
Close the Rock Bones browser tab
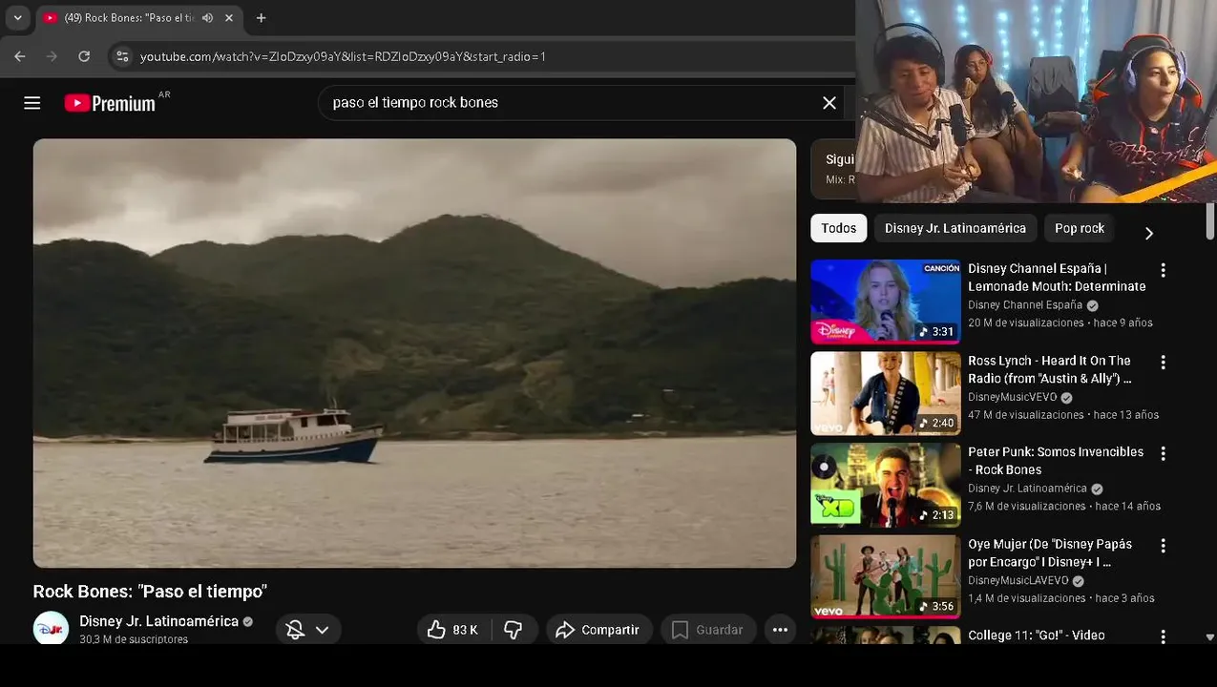(x=229, y=17)
